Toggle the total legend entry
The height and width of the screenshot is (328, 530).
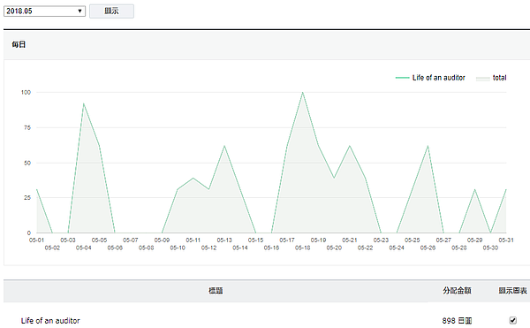tap(491, 78)
